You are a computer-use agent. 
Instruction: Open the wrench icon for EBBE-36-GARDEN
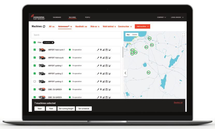(x=98, y=97)
